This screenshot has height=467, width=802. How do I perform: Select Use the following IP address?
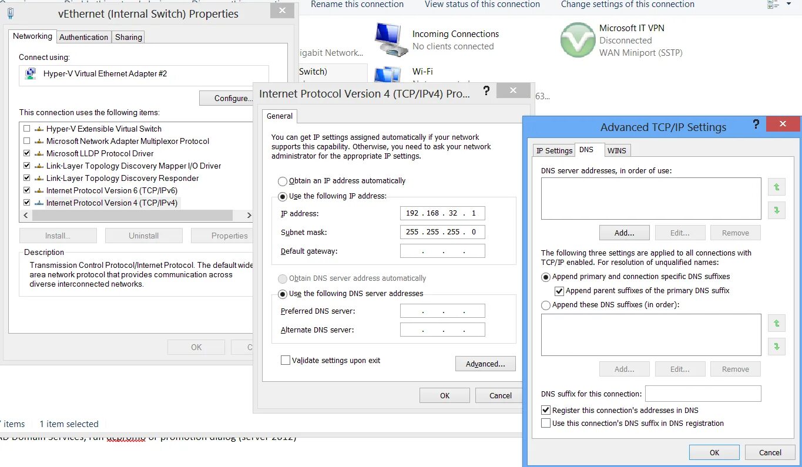[283, 196]
